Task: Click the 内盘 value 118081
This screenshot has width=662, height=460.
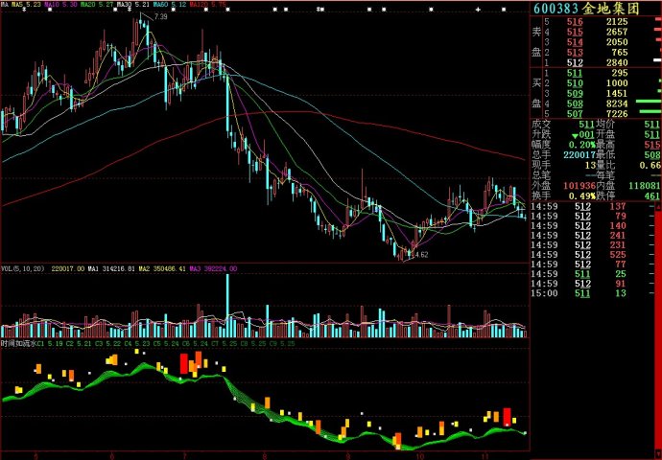Action: point(645,186)
